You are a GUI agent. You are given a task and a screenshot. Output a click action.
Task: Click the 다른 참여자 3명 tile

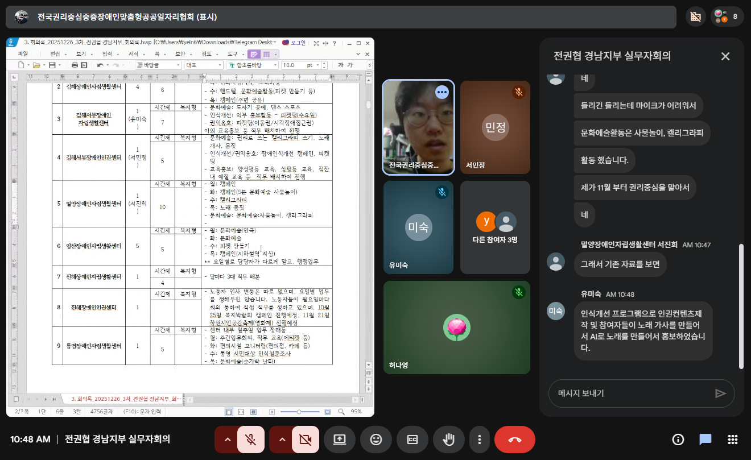pos(495,227)
